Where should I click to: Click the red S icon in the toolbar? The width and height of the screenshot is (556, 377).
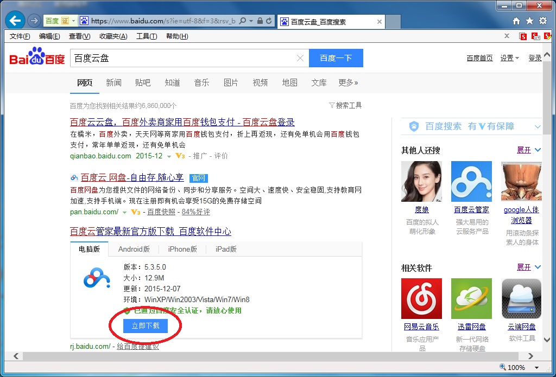click(523, 36)
